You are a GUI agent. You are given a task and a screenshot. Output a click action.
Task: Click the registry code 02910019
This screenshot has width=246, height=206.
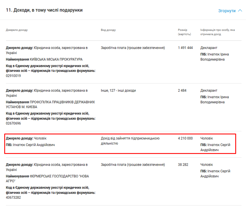pyautogui.click(x=13, y=76)
